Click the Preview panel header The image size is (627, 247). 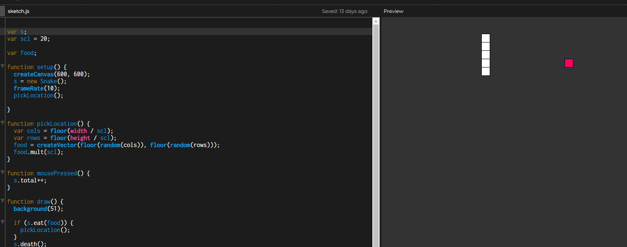pyautogui.click(x=393, y=11)
